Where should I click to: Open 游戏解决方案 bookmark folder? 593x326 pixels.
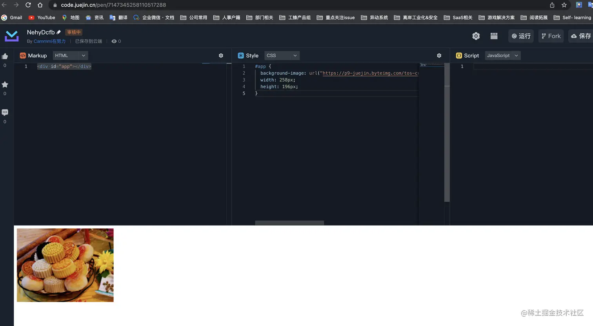497,18
